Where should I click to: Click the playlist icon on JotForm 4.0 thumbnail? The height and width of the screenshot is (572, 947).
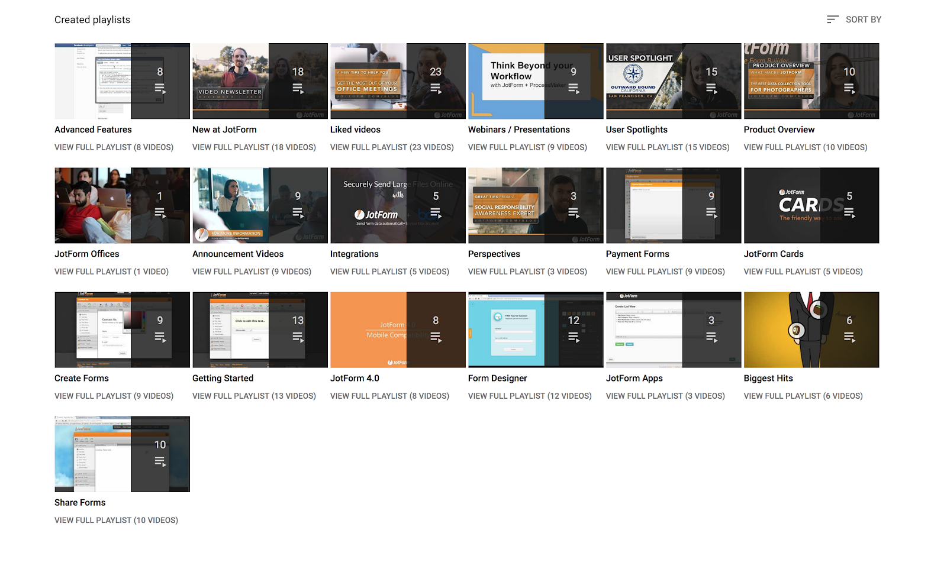click(436, 337)
